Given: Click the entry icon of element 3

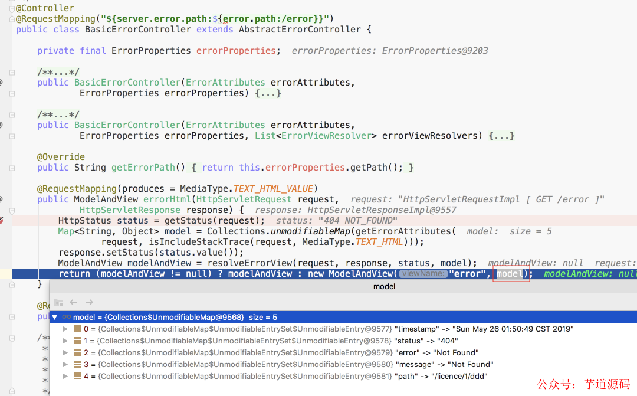Looking at the screenshot, I should [77, 364].
